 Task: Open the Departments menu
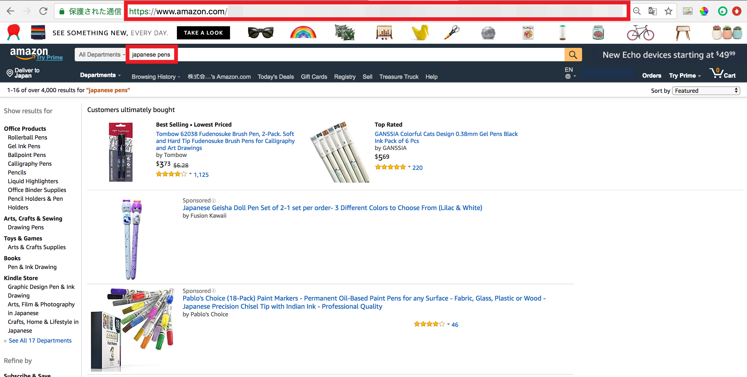[x=100, y=75]
